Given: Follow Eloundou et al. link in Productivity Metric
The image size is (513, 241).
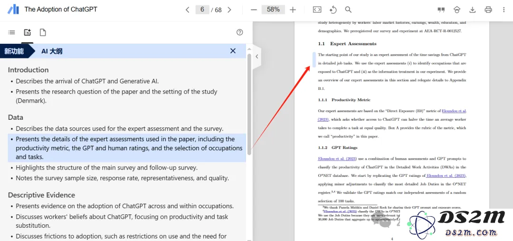Looking at the screenshot, I should (454, 111).
